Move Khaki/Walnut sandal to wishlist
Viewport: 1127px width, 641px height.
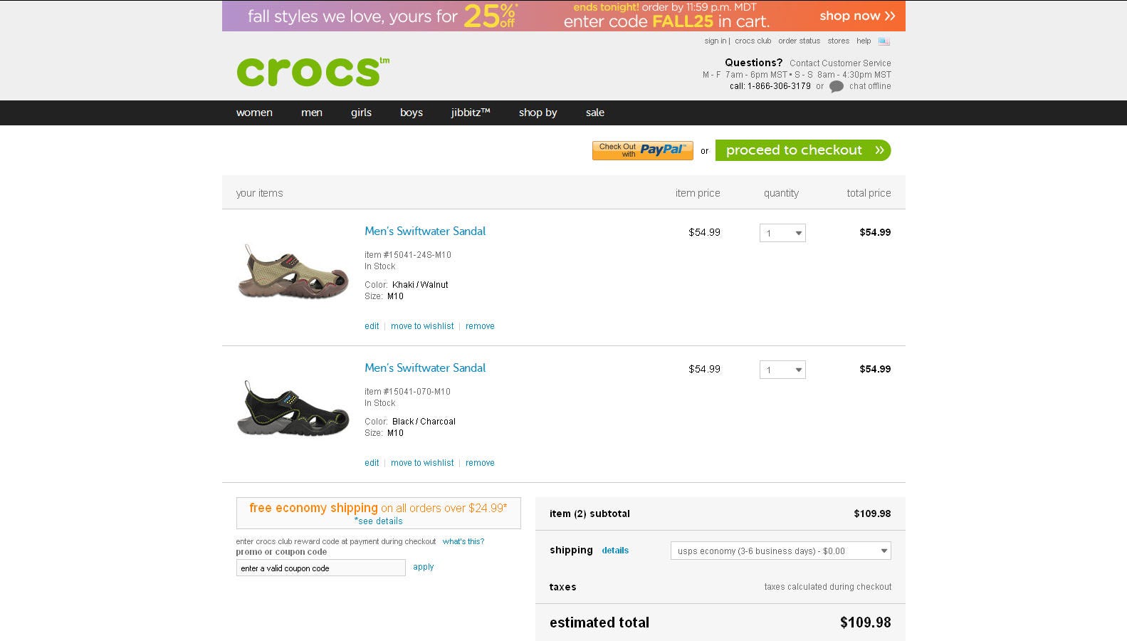click(422, 326)
